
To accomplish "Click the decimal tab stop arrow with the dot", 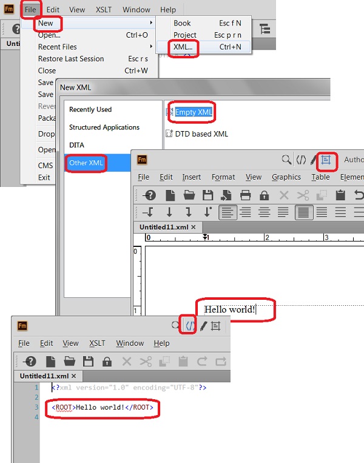I will tap(208, 212).
